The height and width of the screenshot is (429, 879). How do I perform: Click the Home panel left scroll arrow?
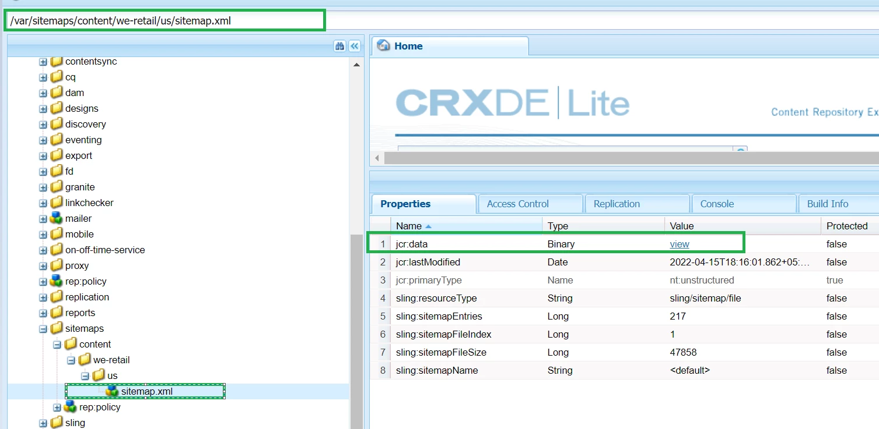tap(377, 158)
